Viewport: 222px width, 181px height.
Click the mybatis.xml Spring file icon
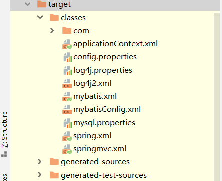point(67,97)
